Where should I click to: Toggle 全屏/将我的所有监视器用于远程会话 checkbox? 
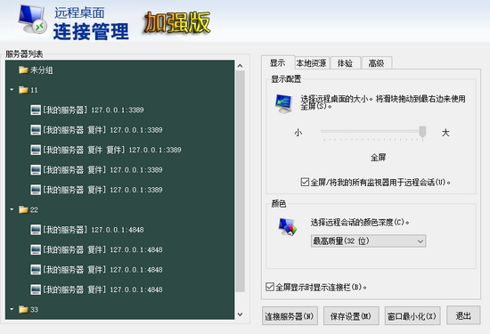[305, 182]
